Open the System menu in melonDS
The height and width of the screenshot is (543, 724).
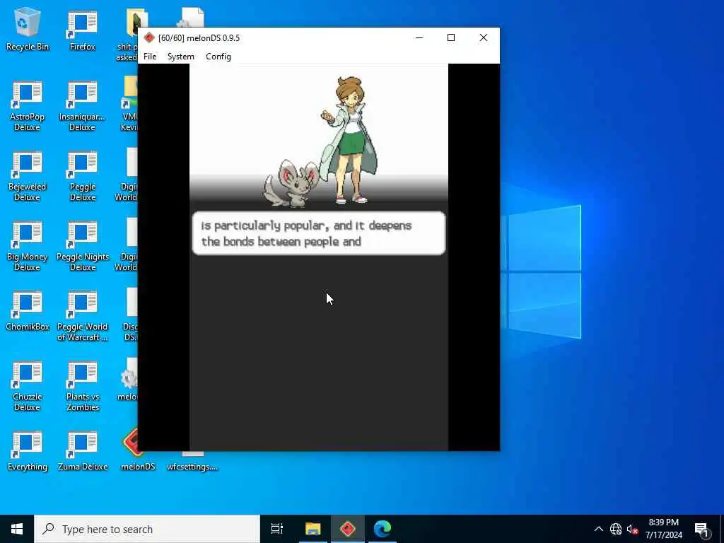180,57
